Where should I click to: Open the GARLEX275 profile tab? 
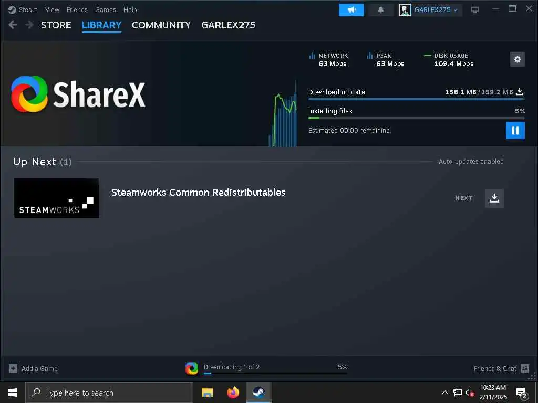228,25
